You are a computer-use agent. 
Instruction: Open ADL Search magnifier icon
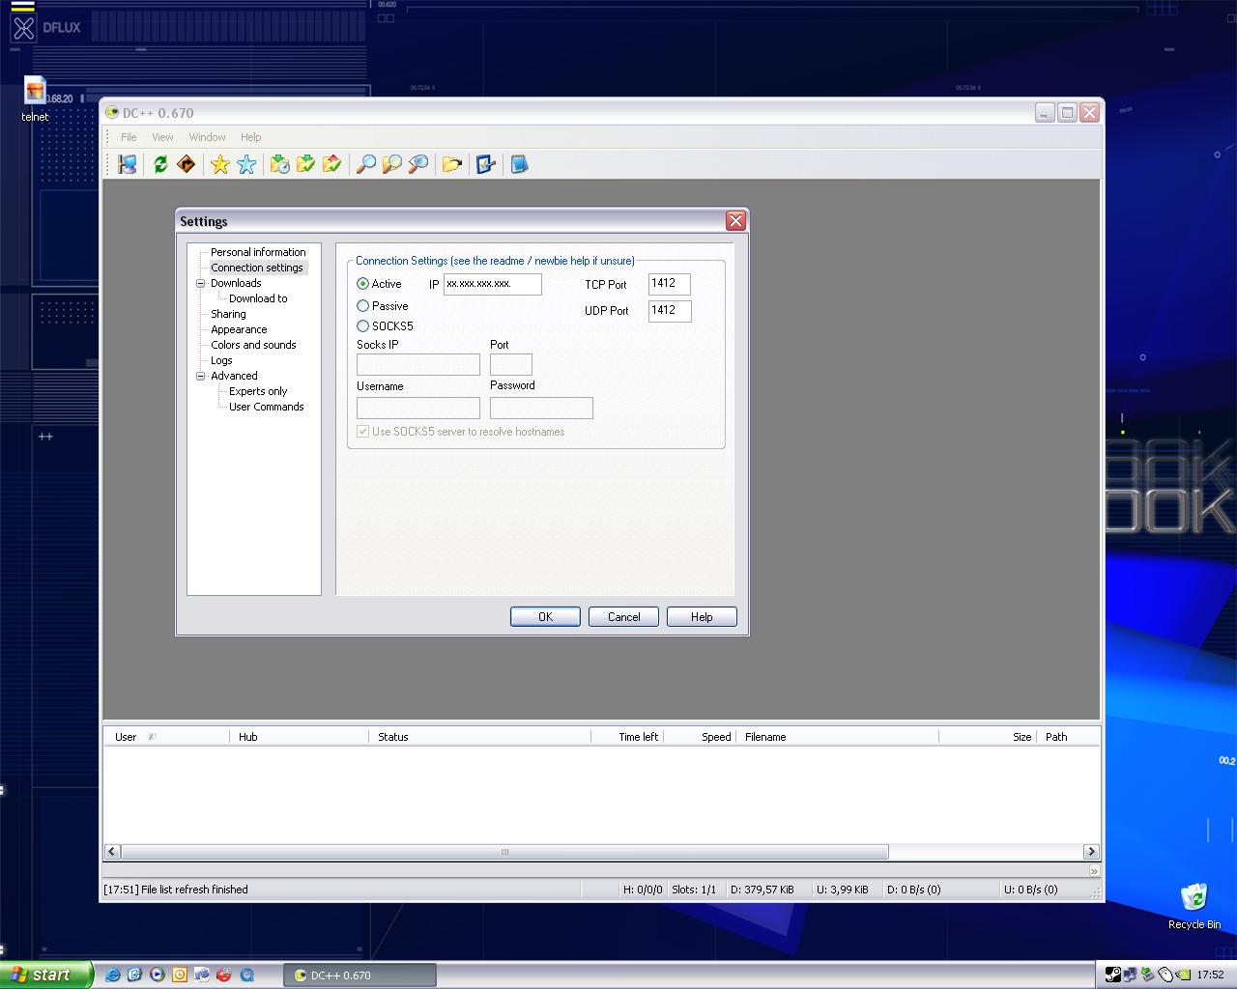(392, 164)
